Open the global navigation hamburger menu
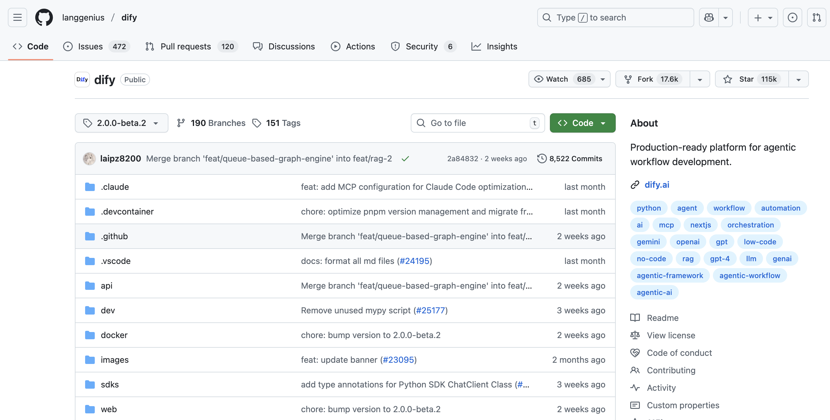 [17, 17]
